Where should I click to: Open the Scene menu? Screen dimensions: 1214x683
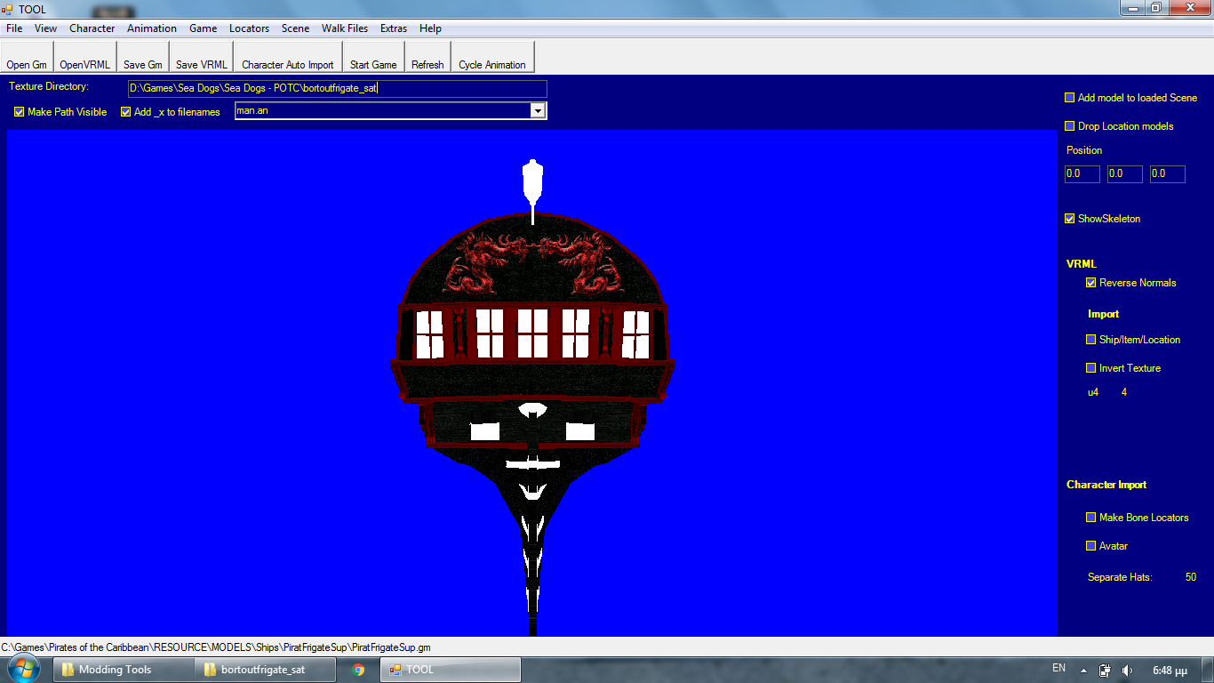point(295,28)
